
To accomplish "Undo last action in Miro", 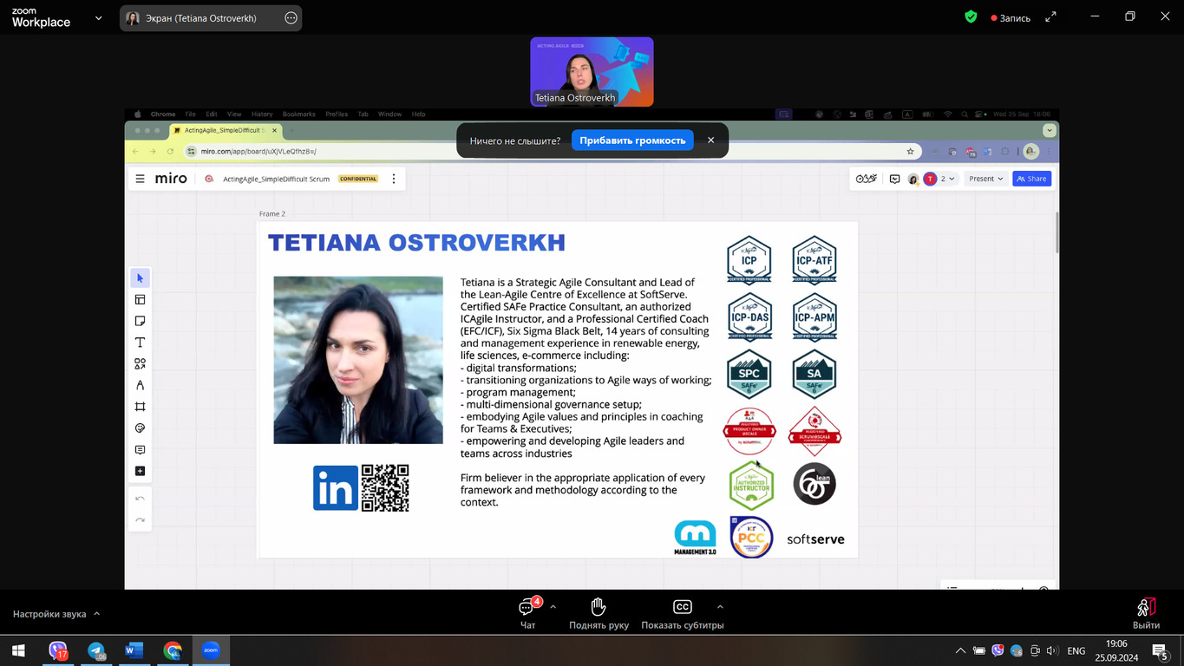I will [140, 499].
